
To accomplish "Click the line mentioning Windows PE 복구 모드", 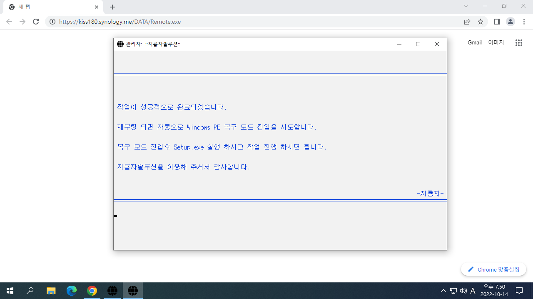I will tap(217, 127).
